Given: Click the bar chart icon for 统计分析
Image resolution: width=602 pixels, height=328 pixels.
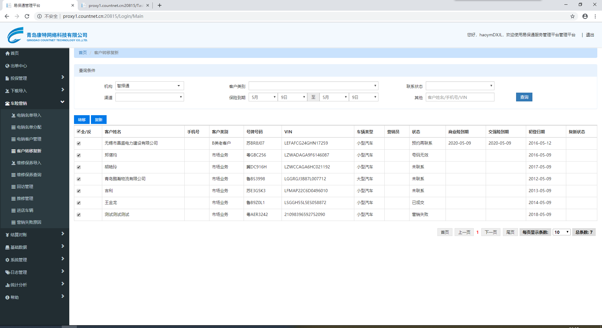Looking at the screenshot, I should coord(8,285).
